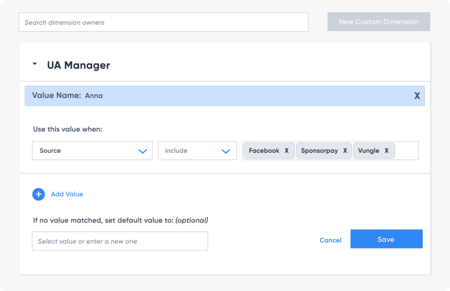The width and height of the screenshot is (450, 291).
Task: Remove the Facebook tag via its X
Action: (287, 150)
